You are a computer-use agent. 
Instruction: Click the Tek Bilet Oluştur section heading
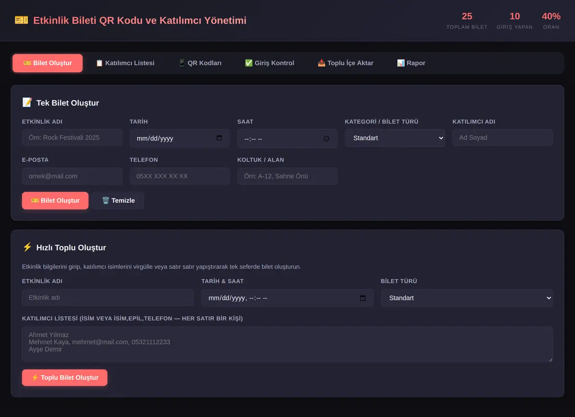(68, 103)
